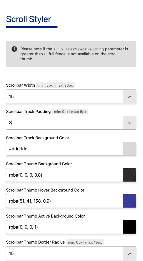The image size is (143, 261).
Task: Click the Scrollbar Thumb Background Color field
Action: pyautogui.click(x=65, y=175)
